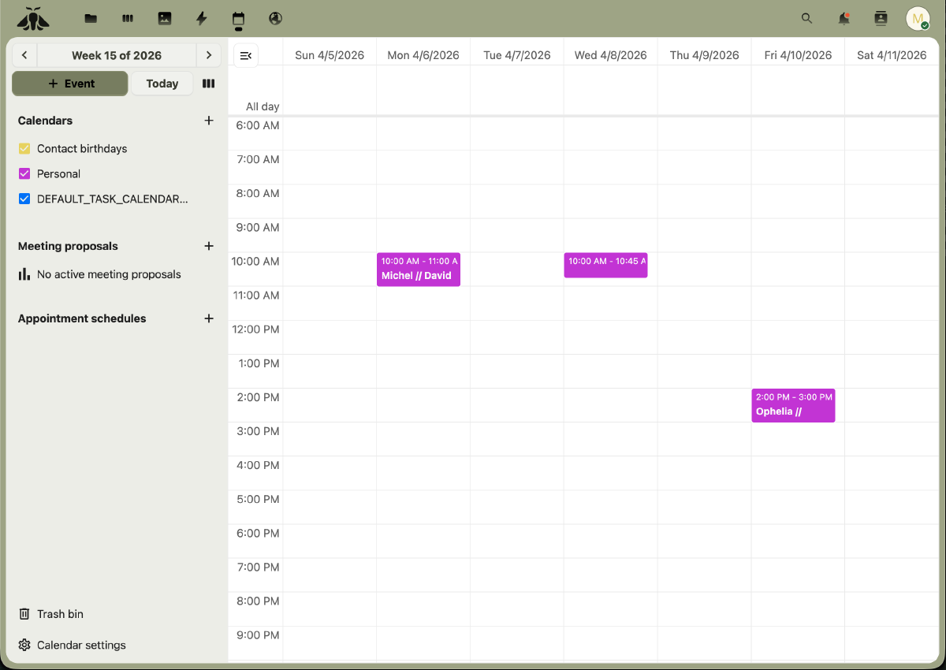Open the Files app icon

click(x=91, y=18)
